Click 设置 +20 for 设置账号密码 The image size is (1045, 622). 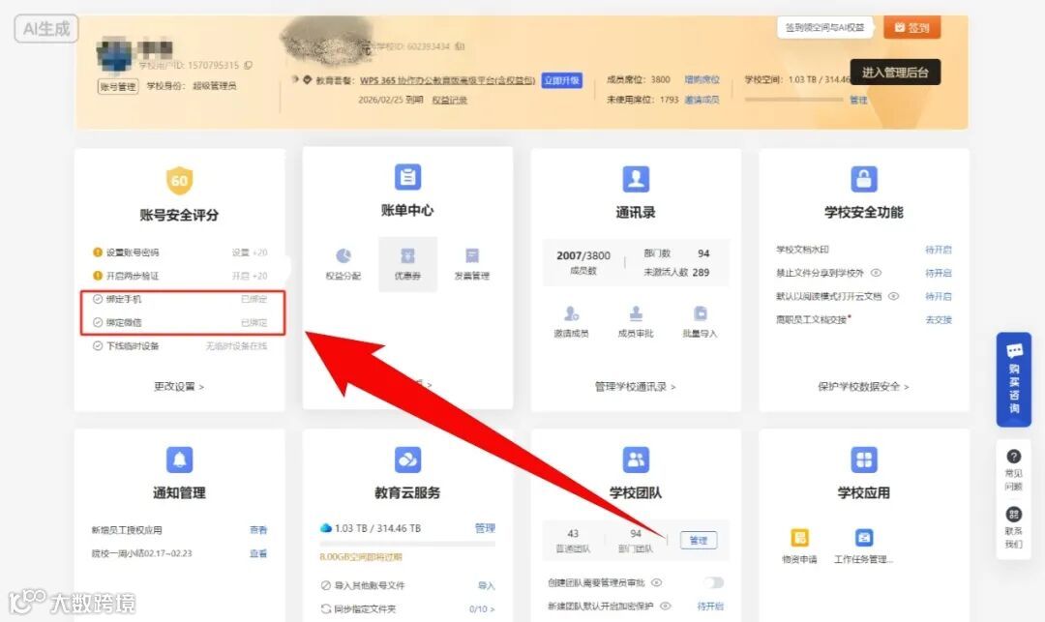tap(250, 252)
